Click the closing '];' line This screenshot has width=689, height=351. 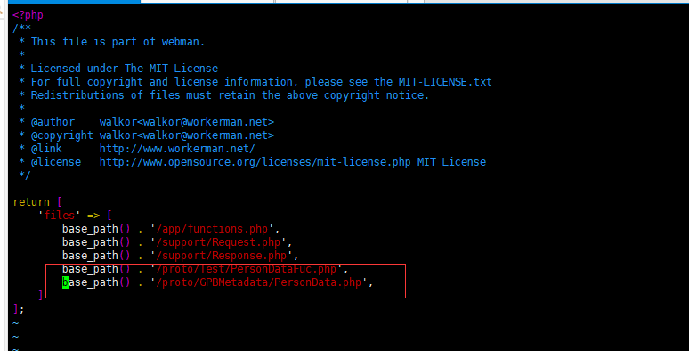(19, 309)
